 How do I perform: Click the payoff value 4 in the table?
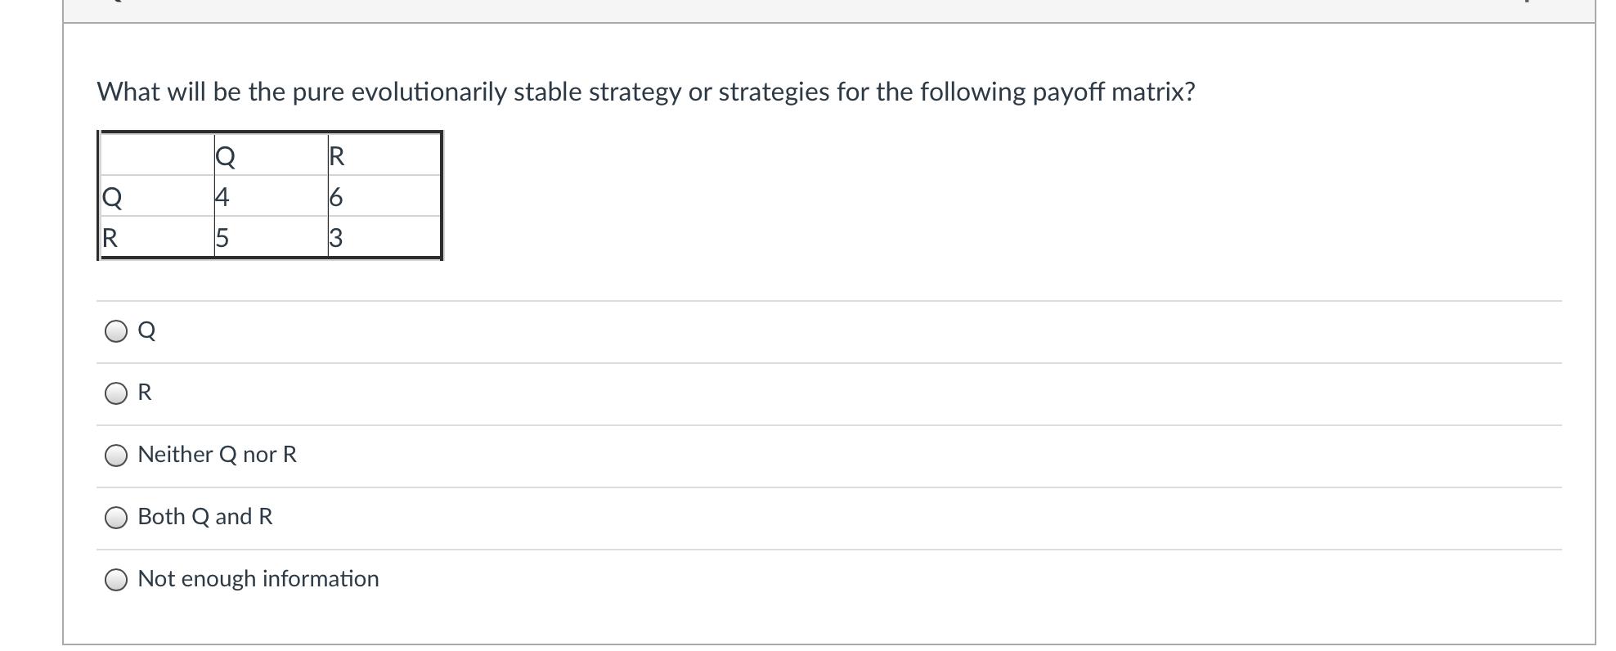tap(221, 198)
